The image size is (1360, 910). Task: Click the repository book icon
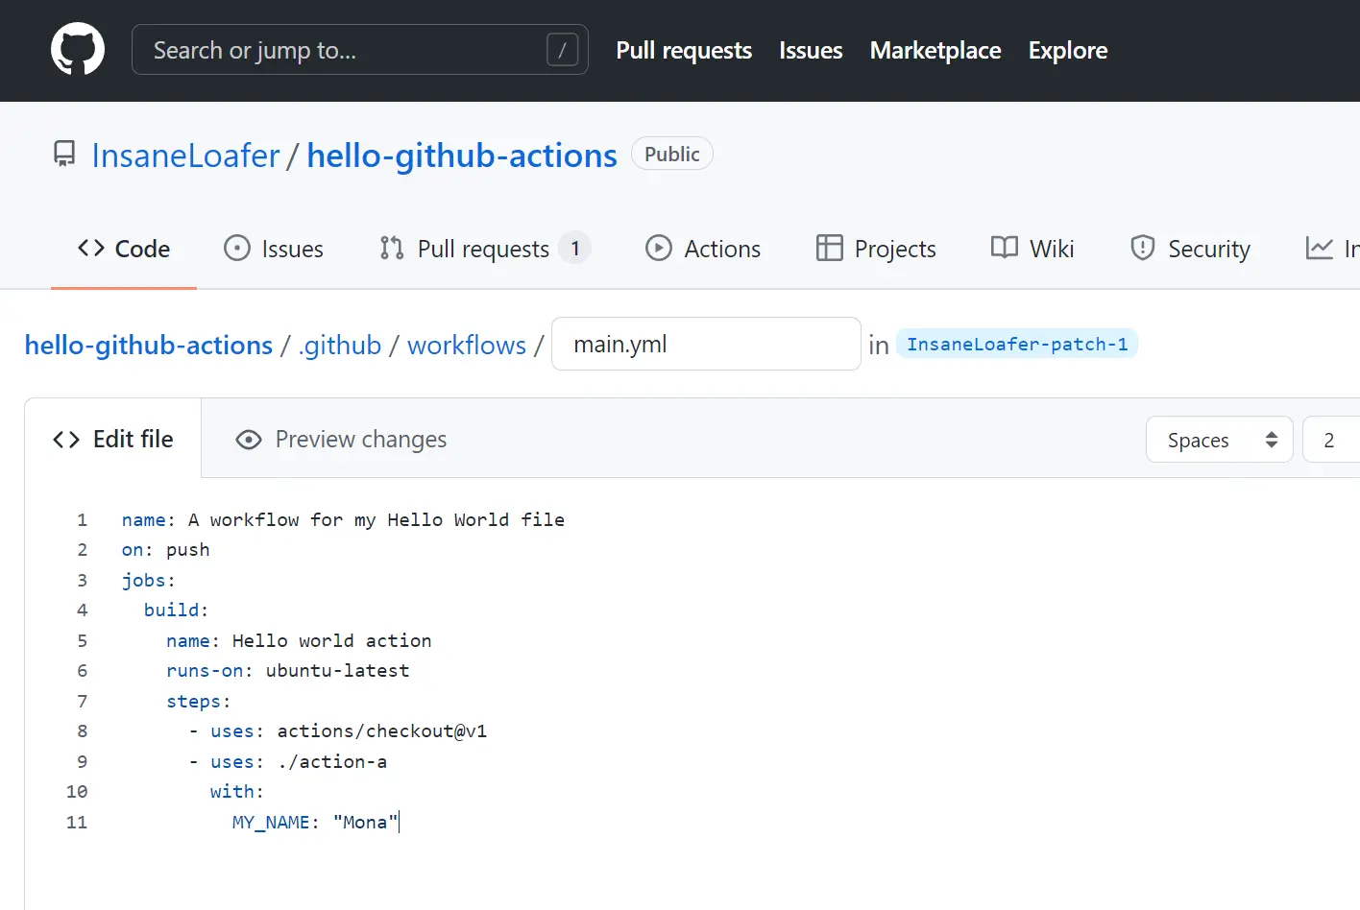click(x=64, y=155)
